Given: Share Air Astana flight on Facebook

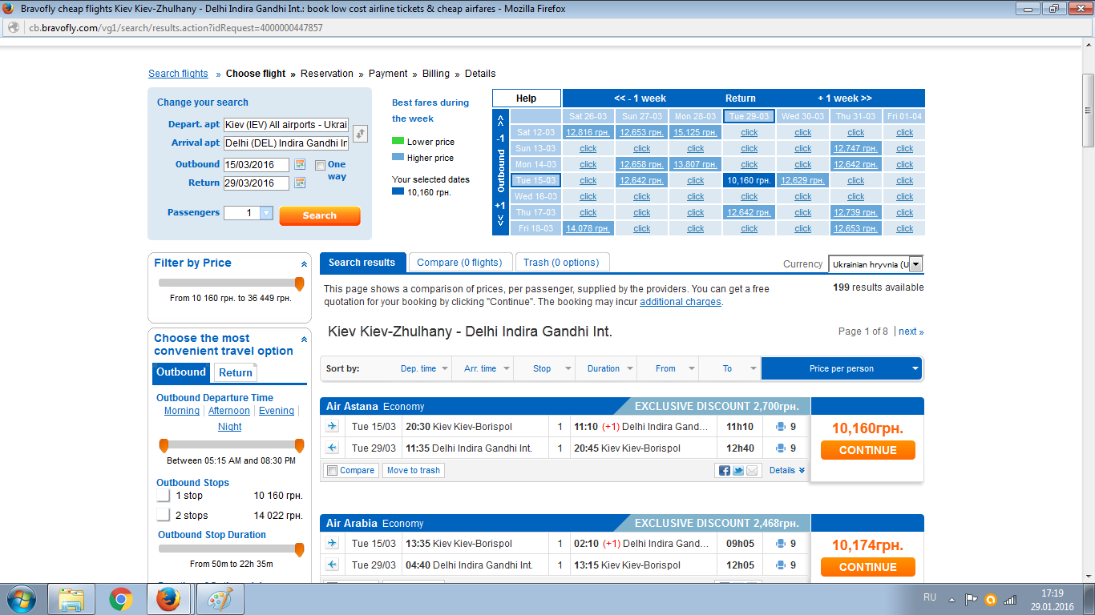Looking at the screenshot, I should point(724,471).
